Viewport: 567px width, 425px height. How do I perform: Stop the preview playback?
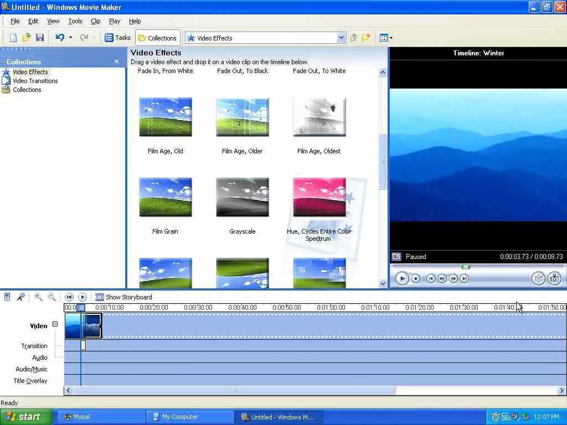click(x=416, y=279)
